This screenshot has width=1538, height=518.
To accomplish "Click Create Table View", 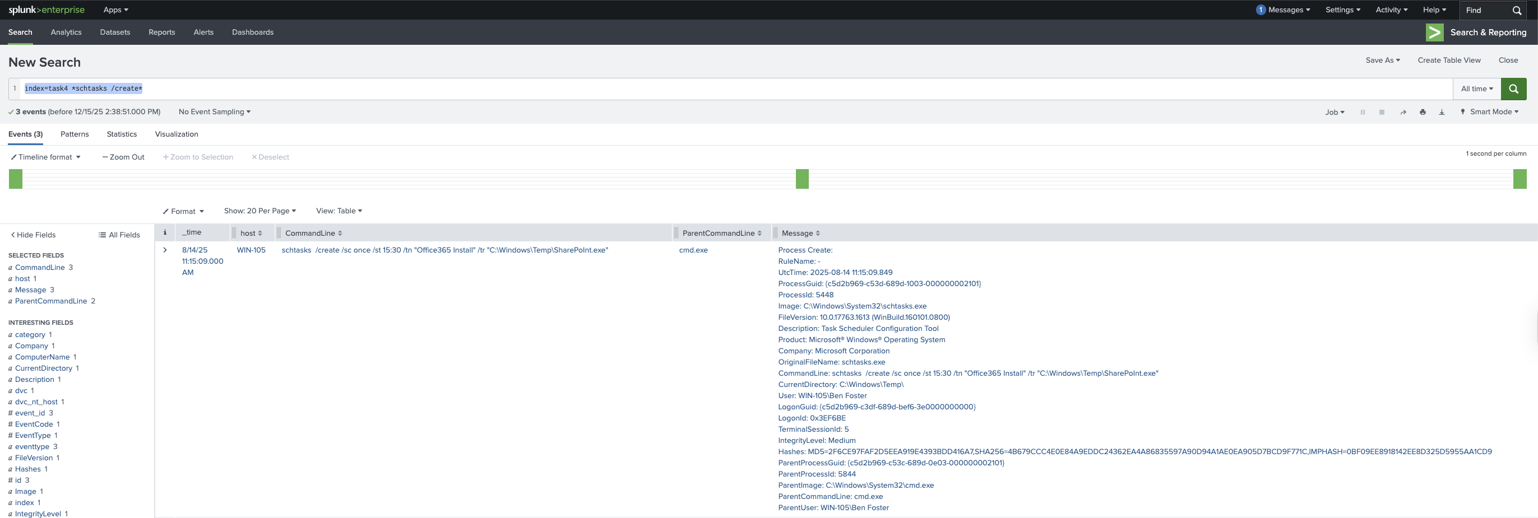I will pos(1449,60).
